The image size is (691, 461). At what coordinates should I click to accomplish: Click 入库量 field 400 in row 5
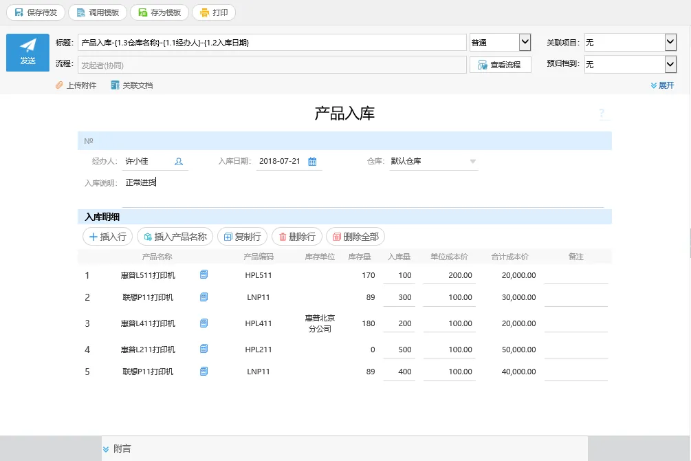pos(399,372)
